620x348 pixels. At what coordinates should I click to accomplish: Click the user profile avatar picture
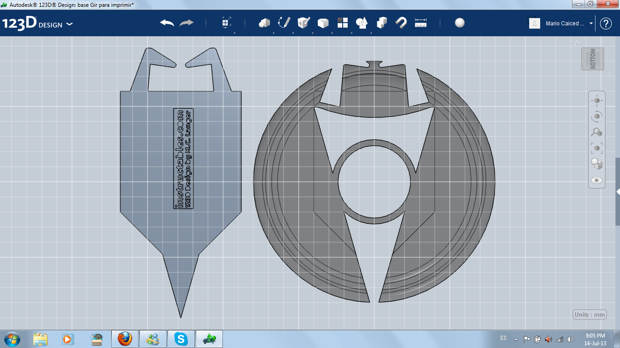[535, 23]
